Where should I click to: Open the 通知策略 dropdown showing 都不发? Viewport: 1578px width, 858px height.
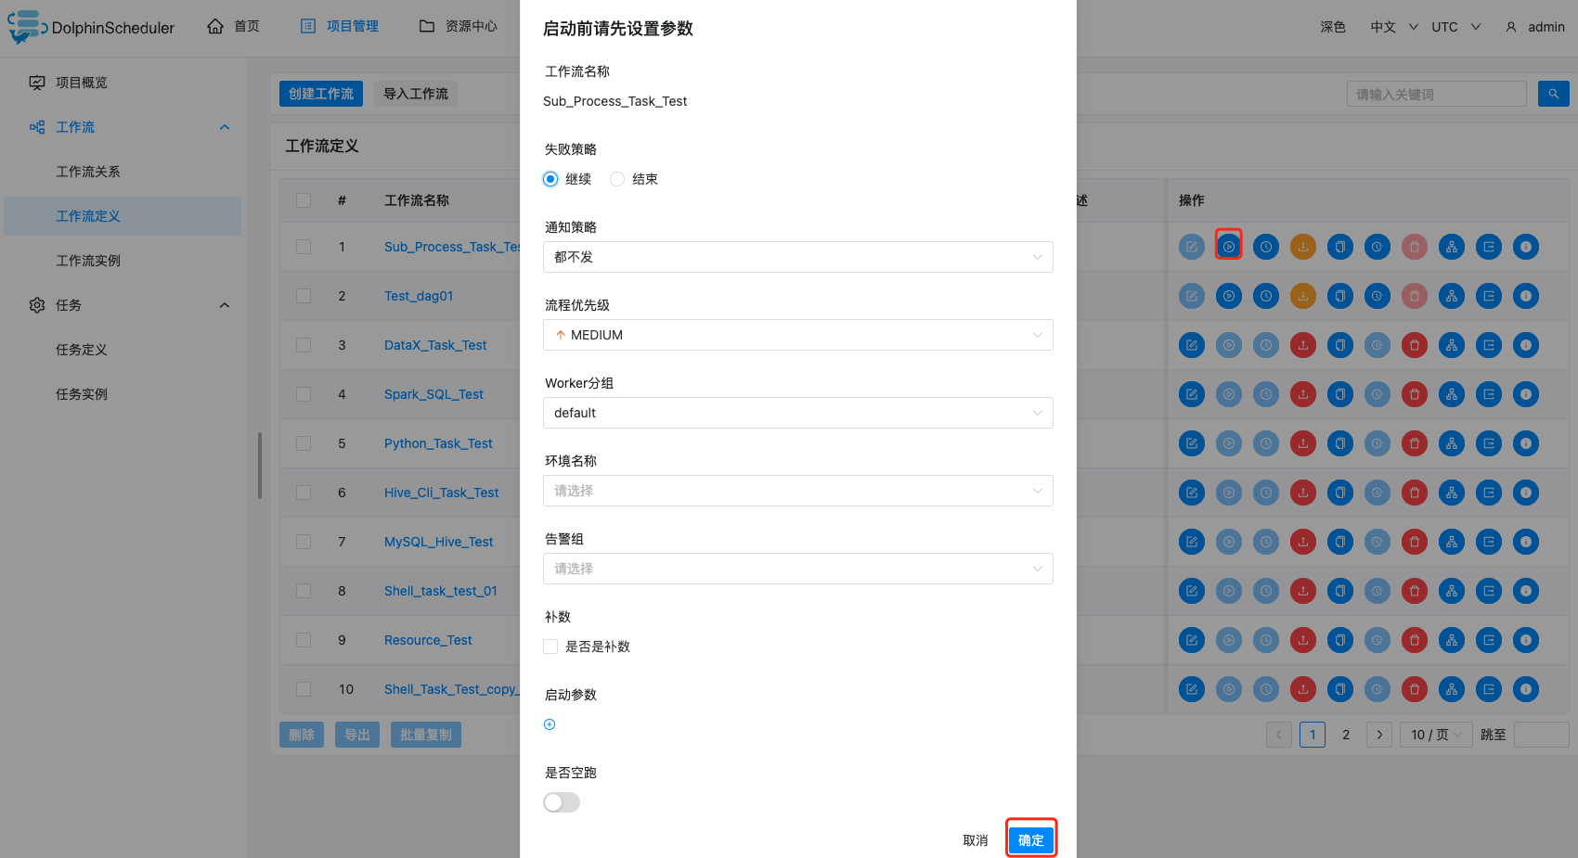point(798,257)
